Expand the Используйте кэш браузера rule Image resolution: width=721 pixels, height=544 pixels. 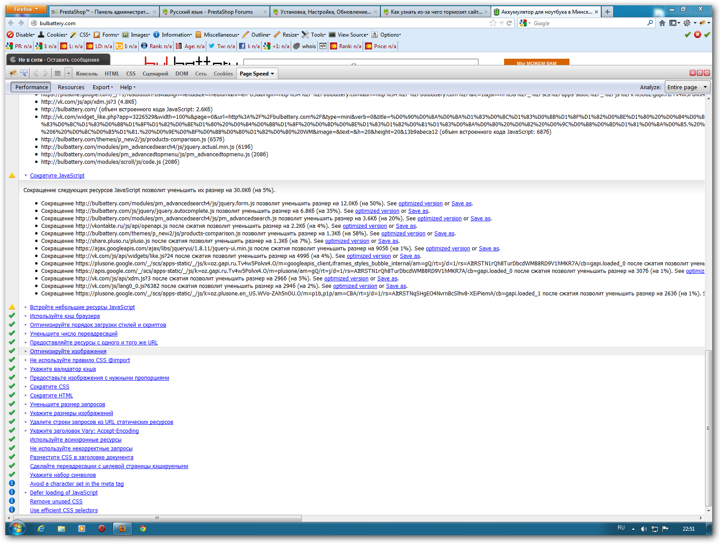point(26,316)
